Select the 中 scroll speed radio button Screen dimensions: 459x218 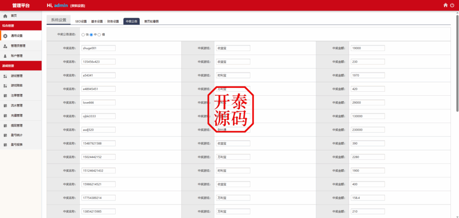coord(91,34)
